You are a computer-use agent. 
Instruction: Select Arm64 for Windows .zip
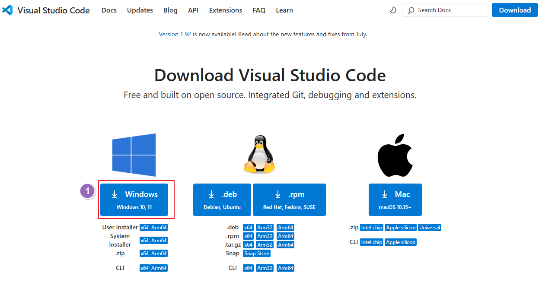click(159, 254)
